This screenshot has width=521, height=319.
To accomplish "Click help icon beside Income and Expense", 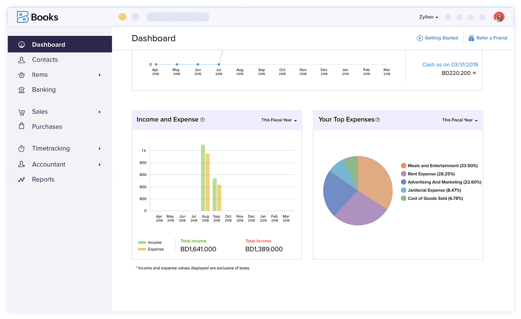I will point(202,120).
